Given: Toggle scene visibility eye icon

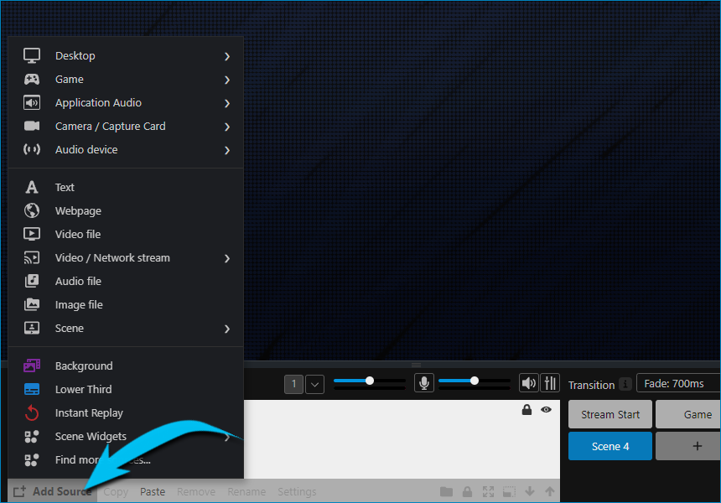Looking at the screenshot, I should (x=546, y=409).
